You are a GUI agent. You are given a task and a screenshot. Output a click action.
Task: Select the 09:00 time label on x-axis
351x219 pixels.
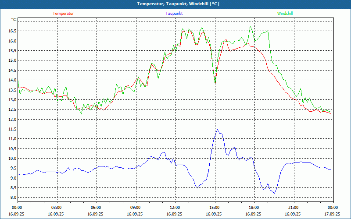click(x=135, y=208)
